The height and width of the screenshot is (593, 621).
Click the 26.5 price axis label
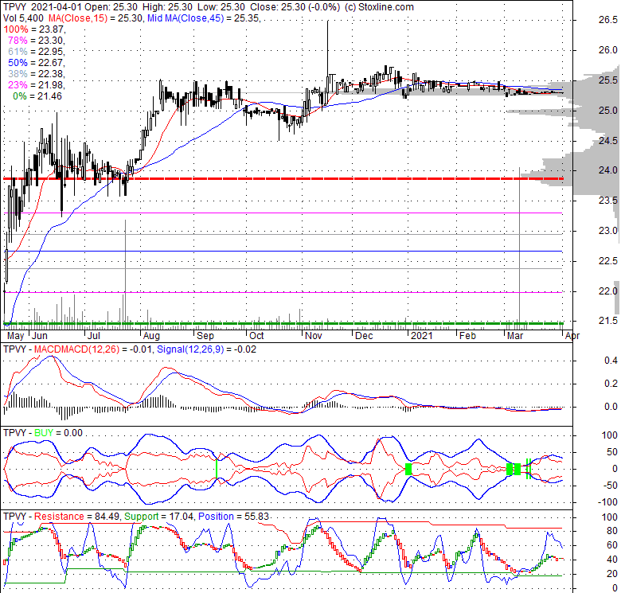(x=607, y=20)
